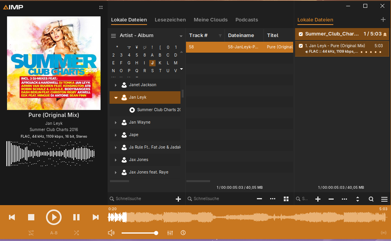Screen dimensions: 391x241
Task: Expand Ja Rule Ft. Fat Joe node
Action: 116,147
